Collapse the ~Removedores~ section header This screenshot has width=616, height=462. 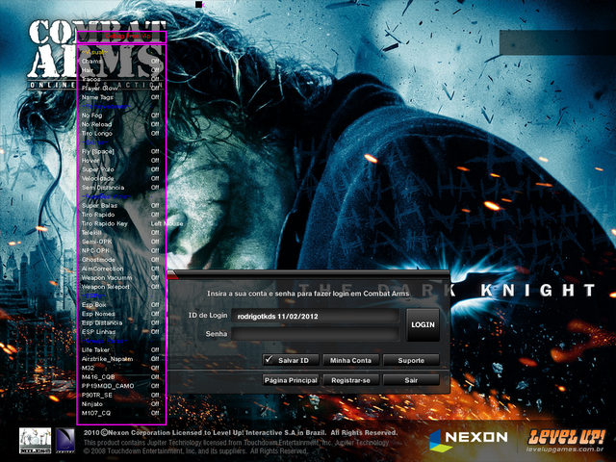[x=106, y=106]
